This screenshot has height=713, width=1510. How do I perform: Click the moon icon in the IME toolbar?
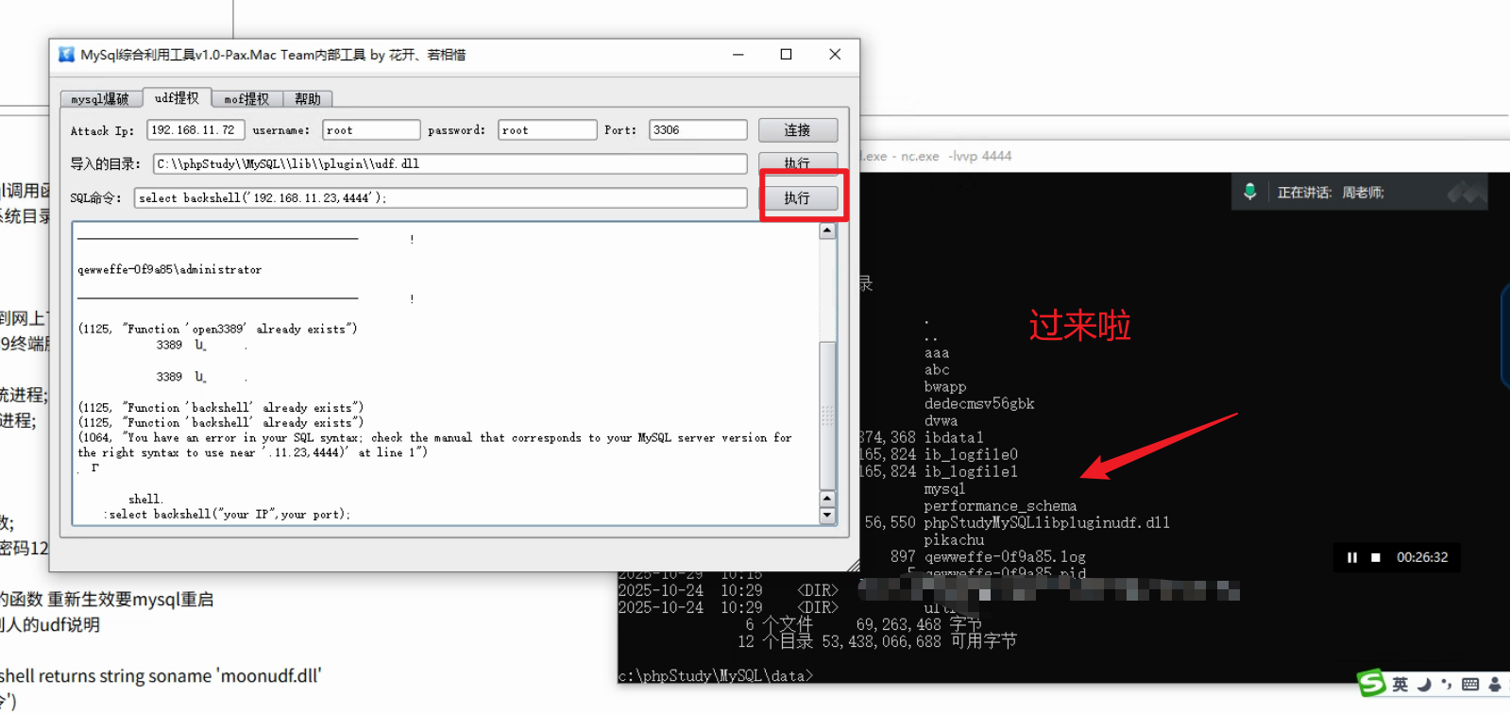[x=1424, y=685]
